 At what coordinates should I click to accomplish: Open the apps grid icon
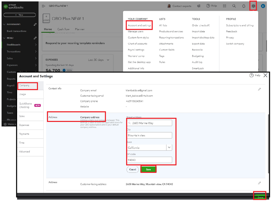pos(225,6)
